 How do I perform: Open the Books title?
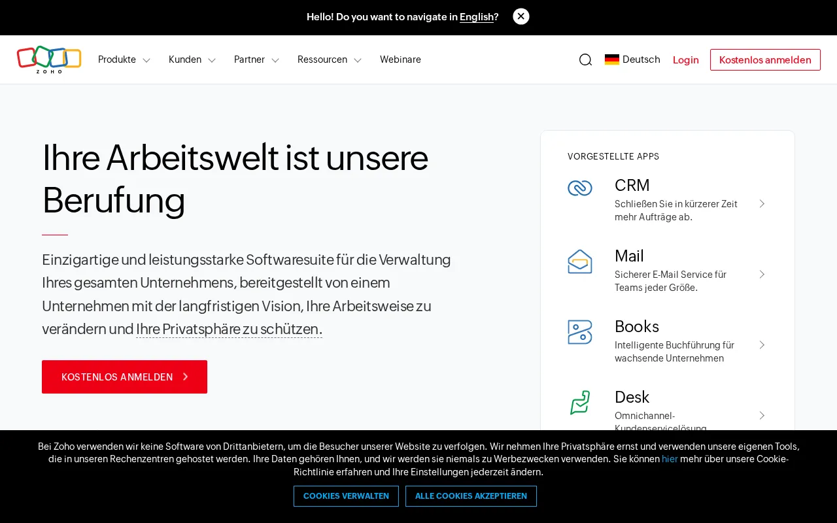click(637, 326)
